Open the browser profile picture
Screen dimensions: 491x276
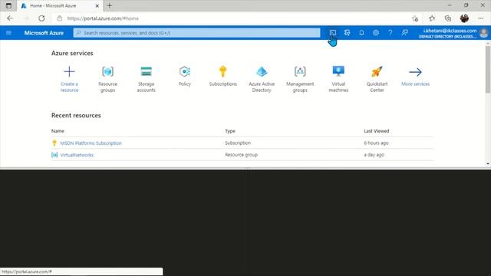pos(464,18)
